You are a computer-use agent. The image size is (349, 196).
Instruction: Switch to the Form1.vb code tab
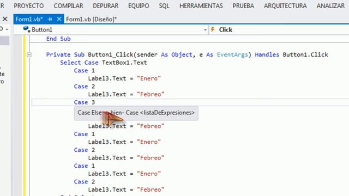[x=29, y=20]
